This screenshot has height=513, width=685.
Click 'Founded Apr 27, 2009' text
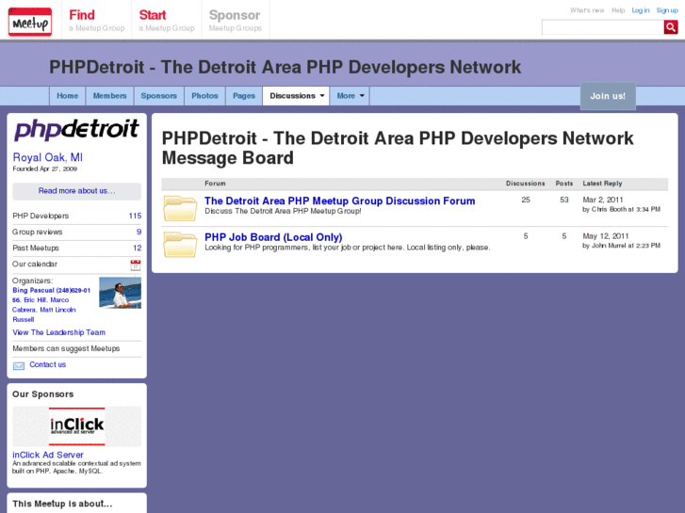point(44,168)
